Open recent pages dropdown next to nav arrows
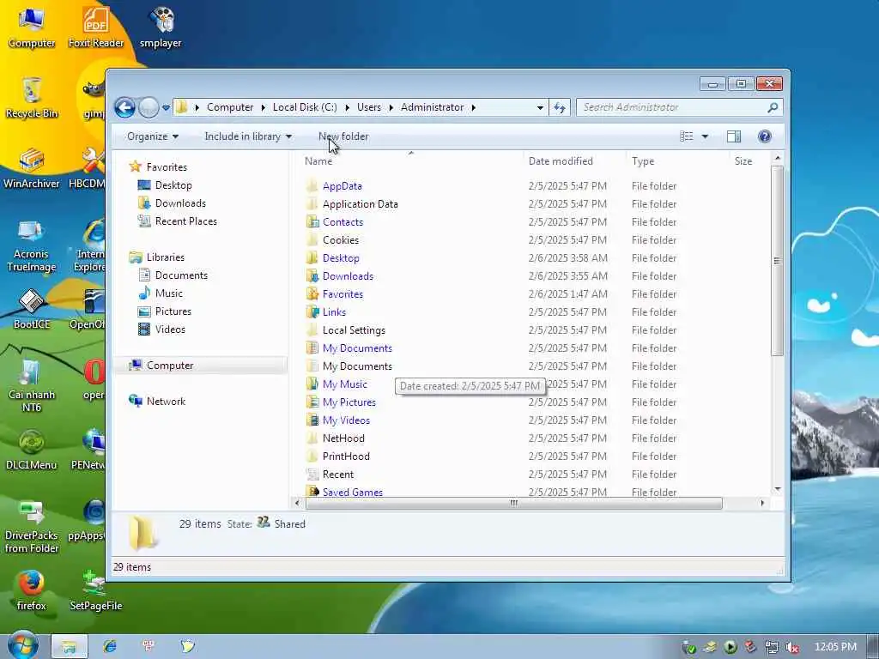This screenshot has width=879, height=659. click(166, 107)
